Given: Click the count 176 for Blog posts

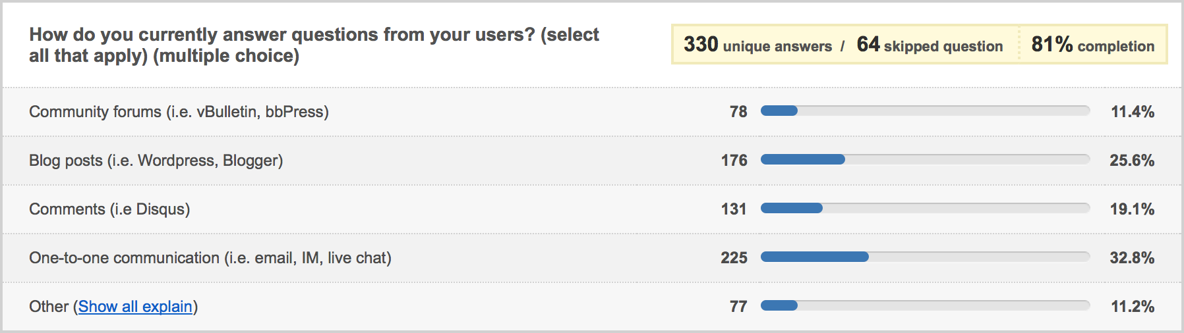Looking at the screenshot, I should point(734,161).
